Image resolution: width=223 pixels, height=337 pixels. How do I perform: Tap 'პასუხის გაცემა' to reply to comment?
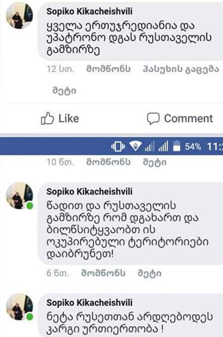pyautogui.click(x=181, y=69)
